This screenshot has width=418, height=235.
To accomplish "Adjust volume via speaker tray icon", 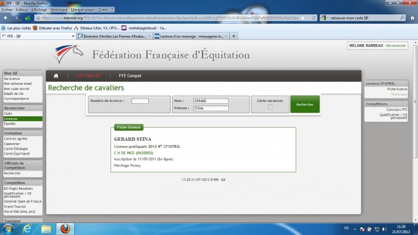I will pyautogui.click(x=384, y=229).
